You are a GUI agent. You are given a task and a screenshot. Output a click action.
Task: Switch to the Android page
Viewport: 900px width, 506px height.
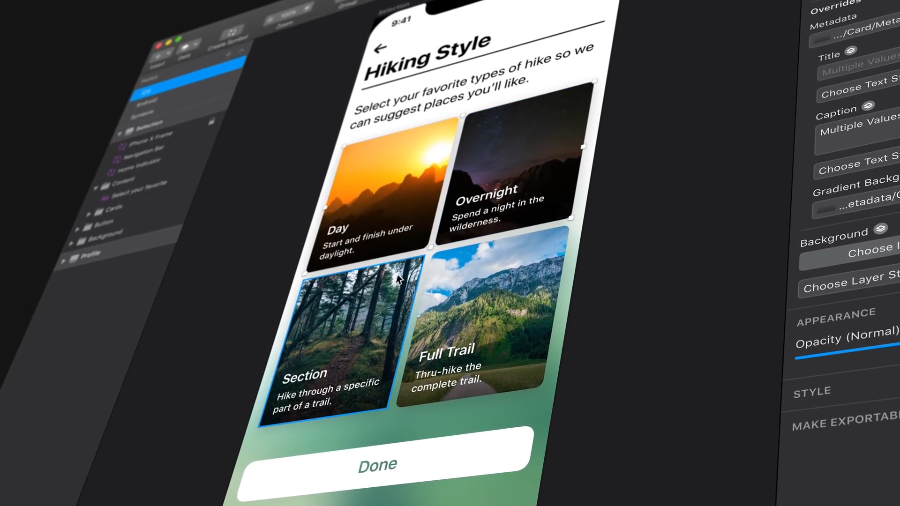pyautogui.click(x=146, y=102)
